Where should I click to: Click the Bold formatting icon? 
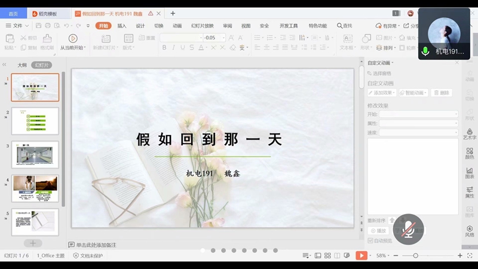(164, 48)
